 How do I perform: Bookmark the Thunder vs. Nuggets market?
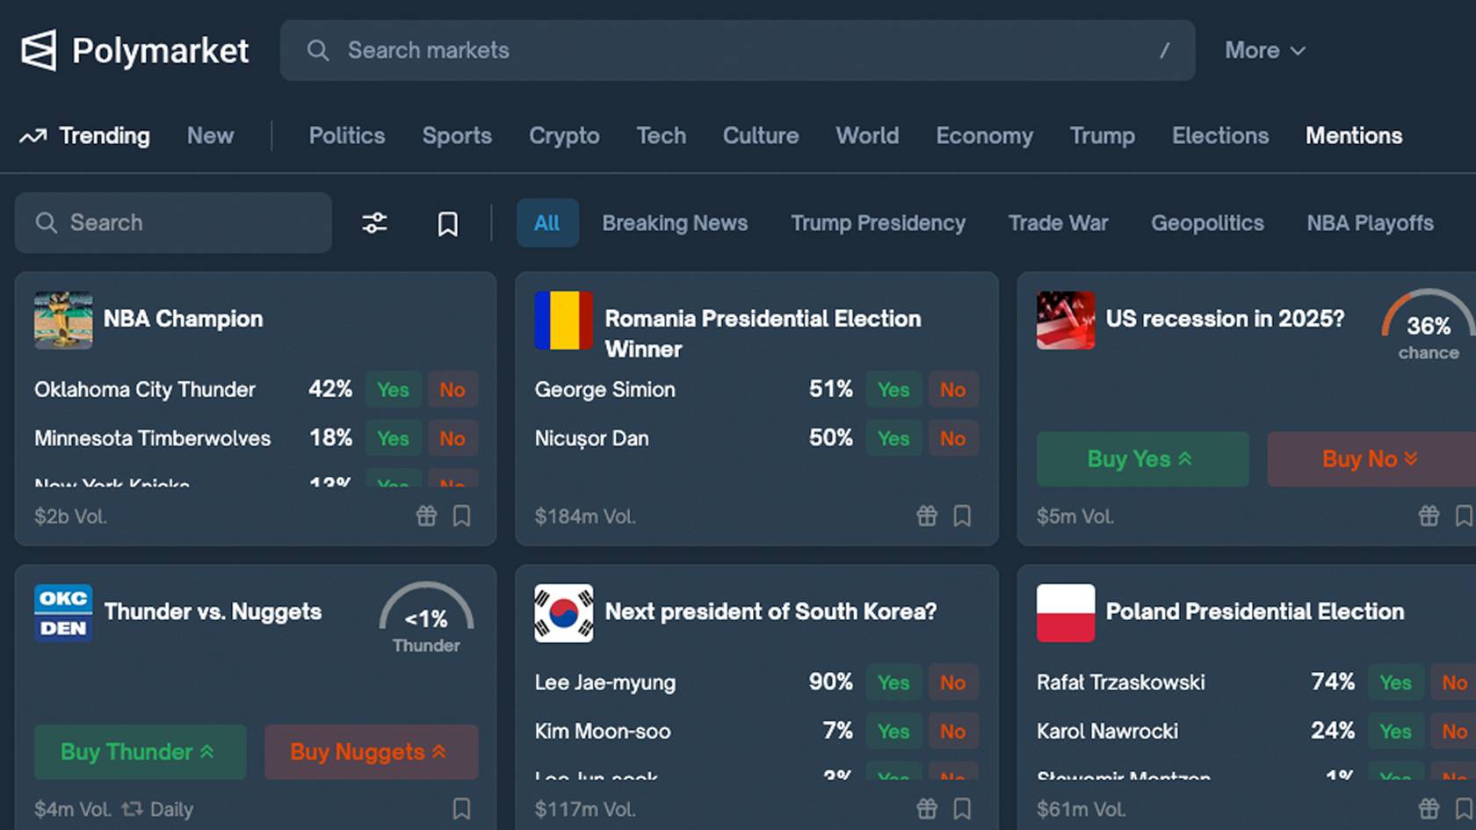click(x=461, y=809)
